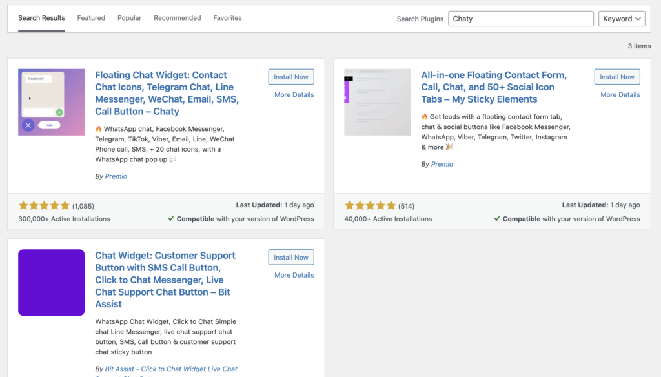This screenshot has height=377, width=661.
Task: Click the star rating for My Sticky Elements
Action: (369, 205)
